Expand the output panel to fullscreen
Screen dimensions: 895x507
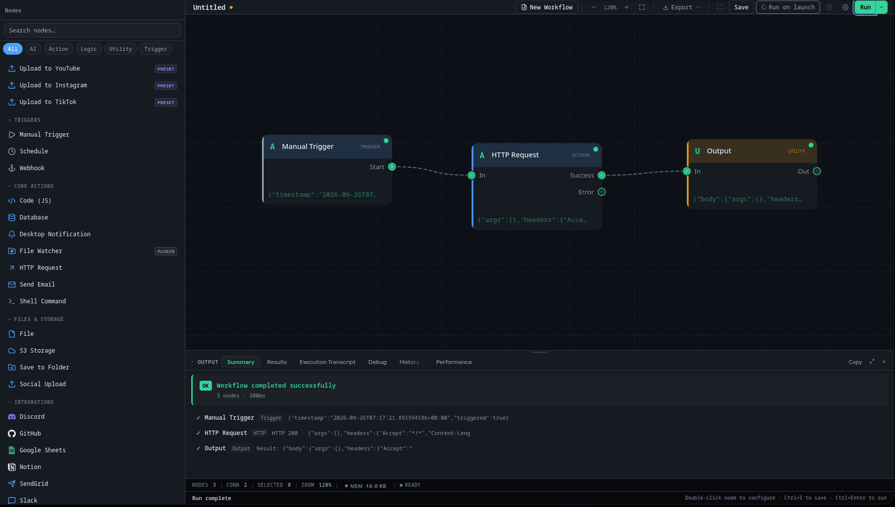(872, 361)
